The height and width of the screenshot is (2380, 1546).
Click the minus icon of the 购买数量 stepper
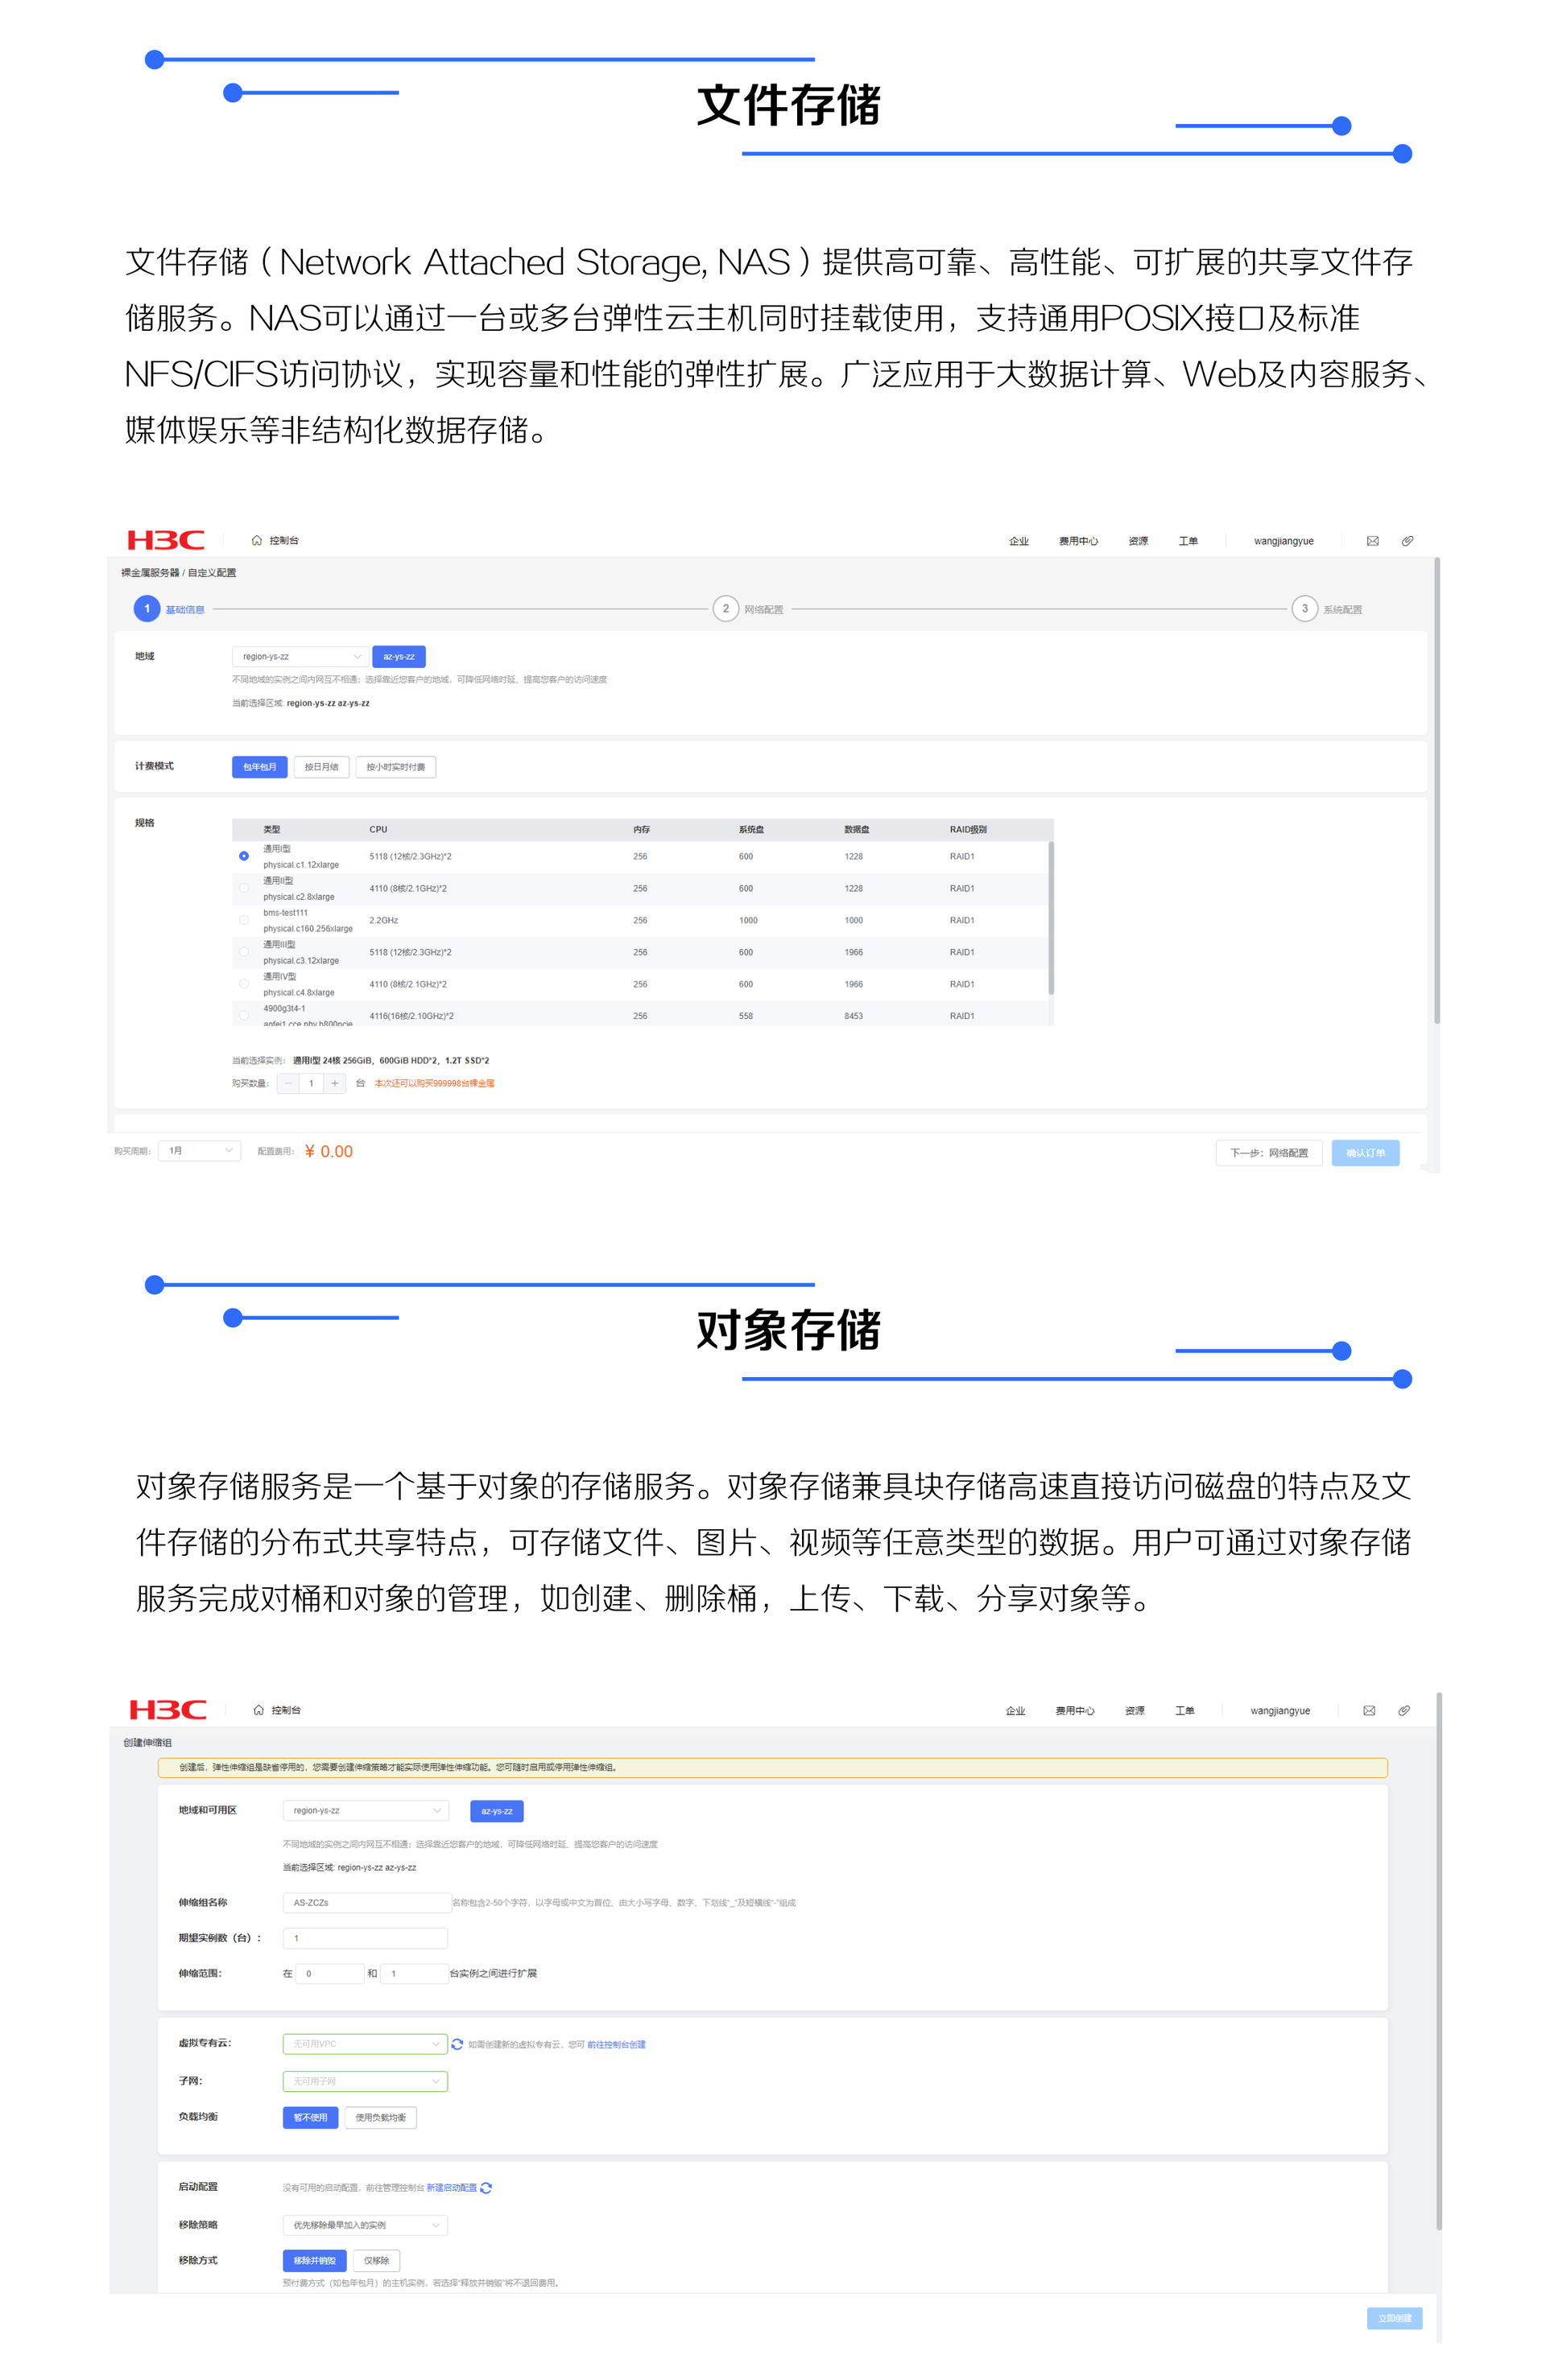pos(288,1083)
